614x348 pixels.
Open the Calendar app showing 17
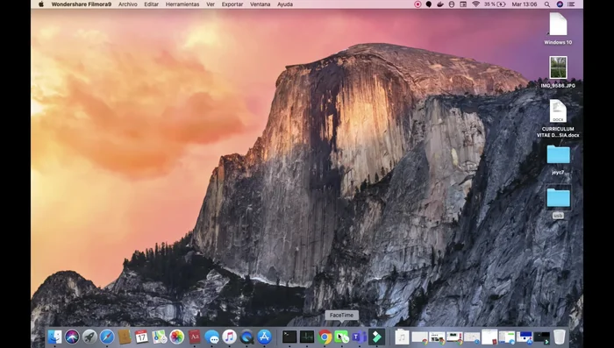(141, 337)
